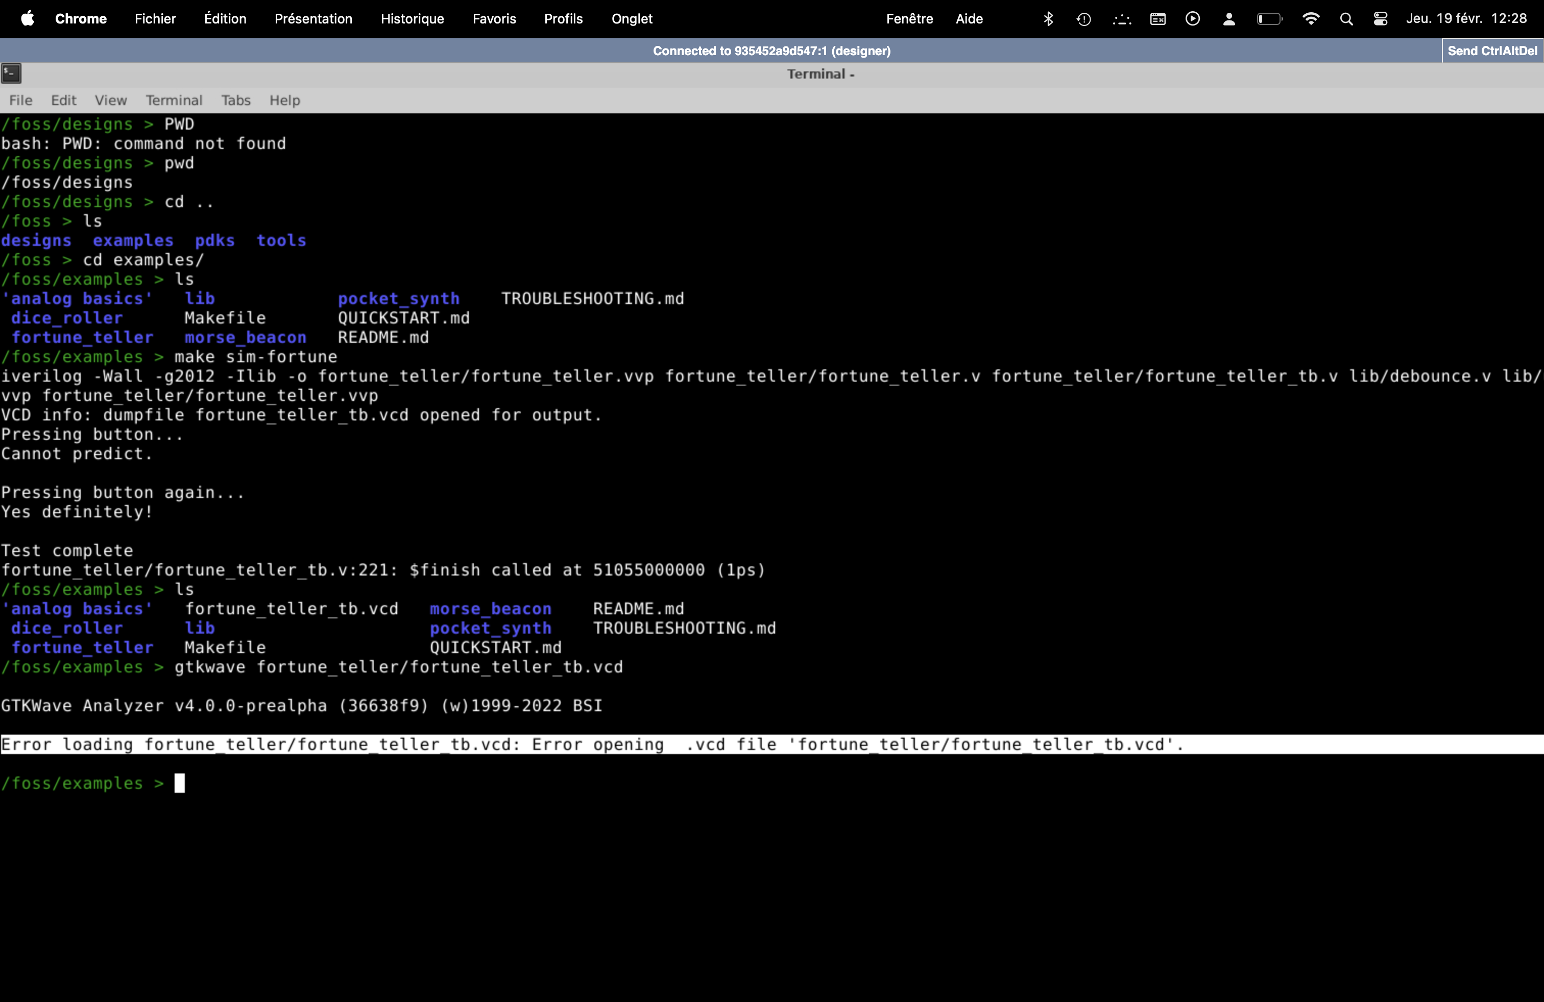
Task: Click the user profile silhouette icon
Action: 1228,19
